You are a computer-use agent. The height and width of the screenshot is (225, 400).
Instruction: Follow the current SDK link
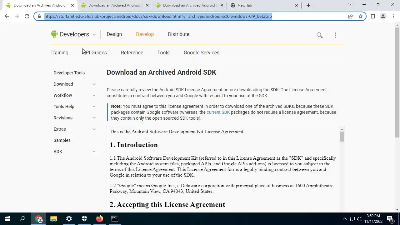[x=218, y=112]
